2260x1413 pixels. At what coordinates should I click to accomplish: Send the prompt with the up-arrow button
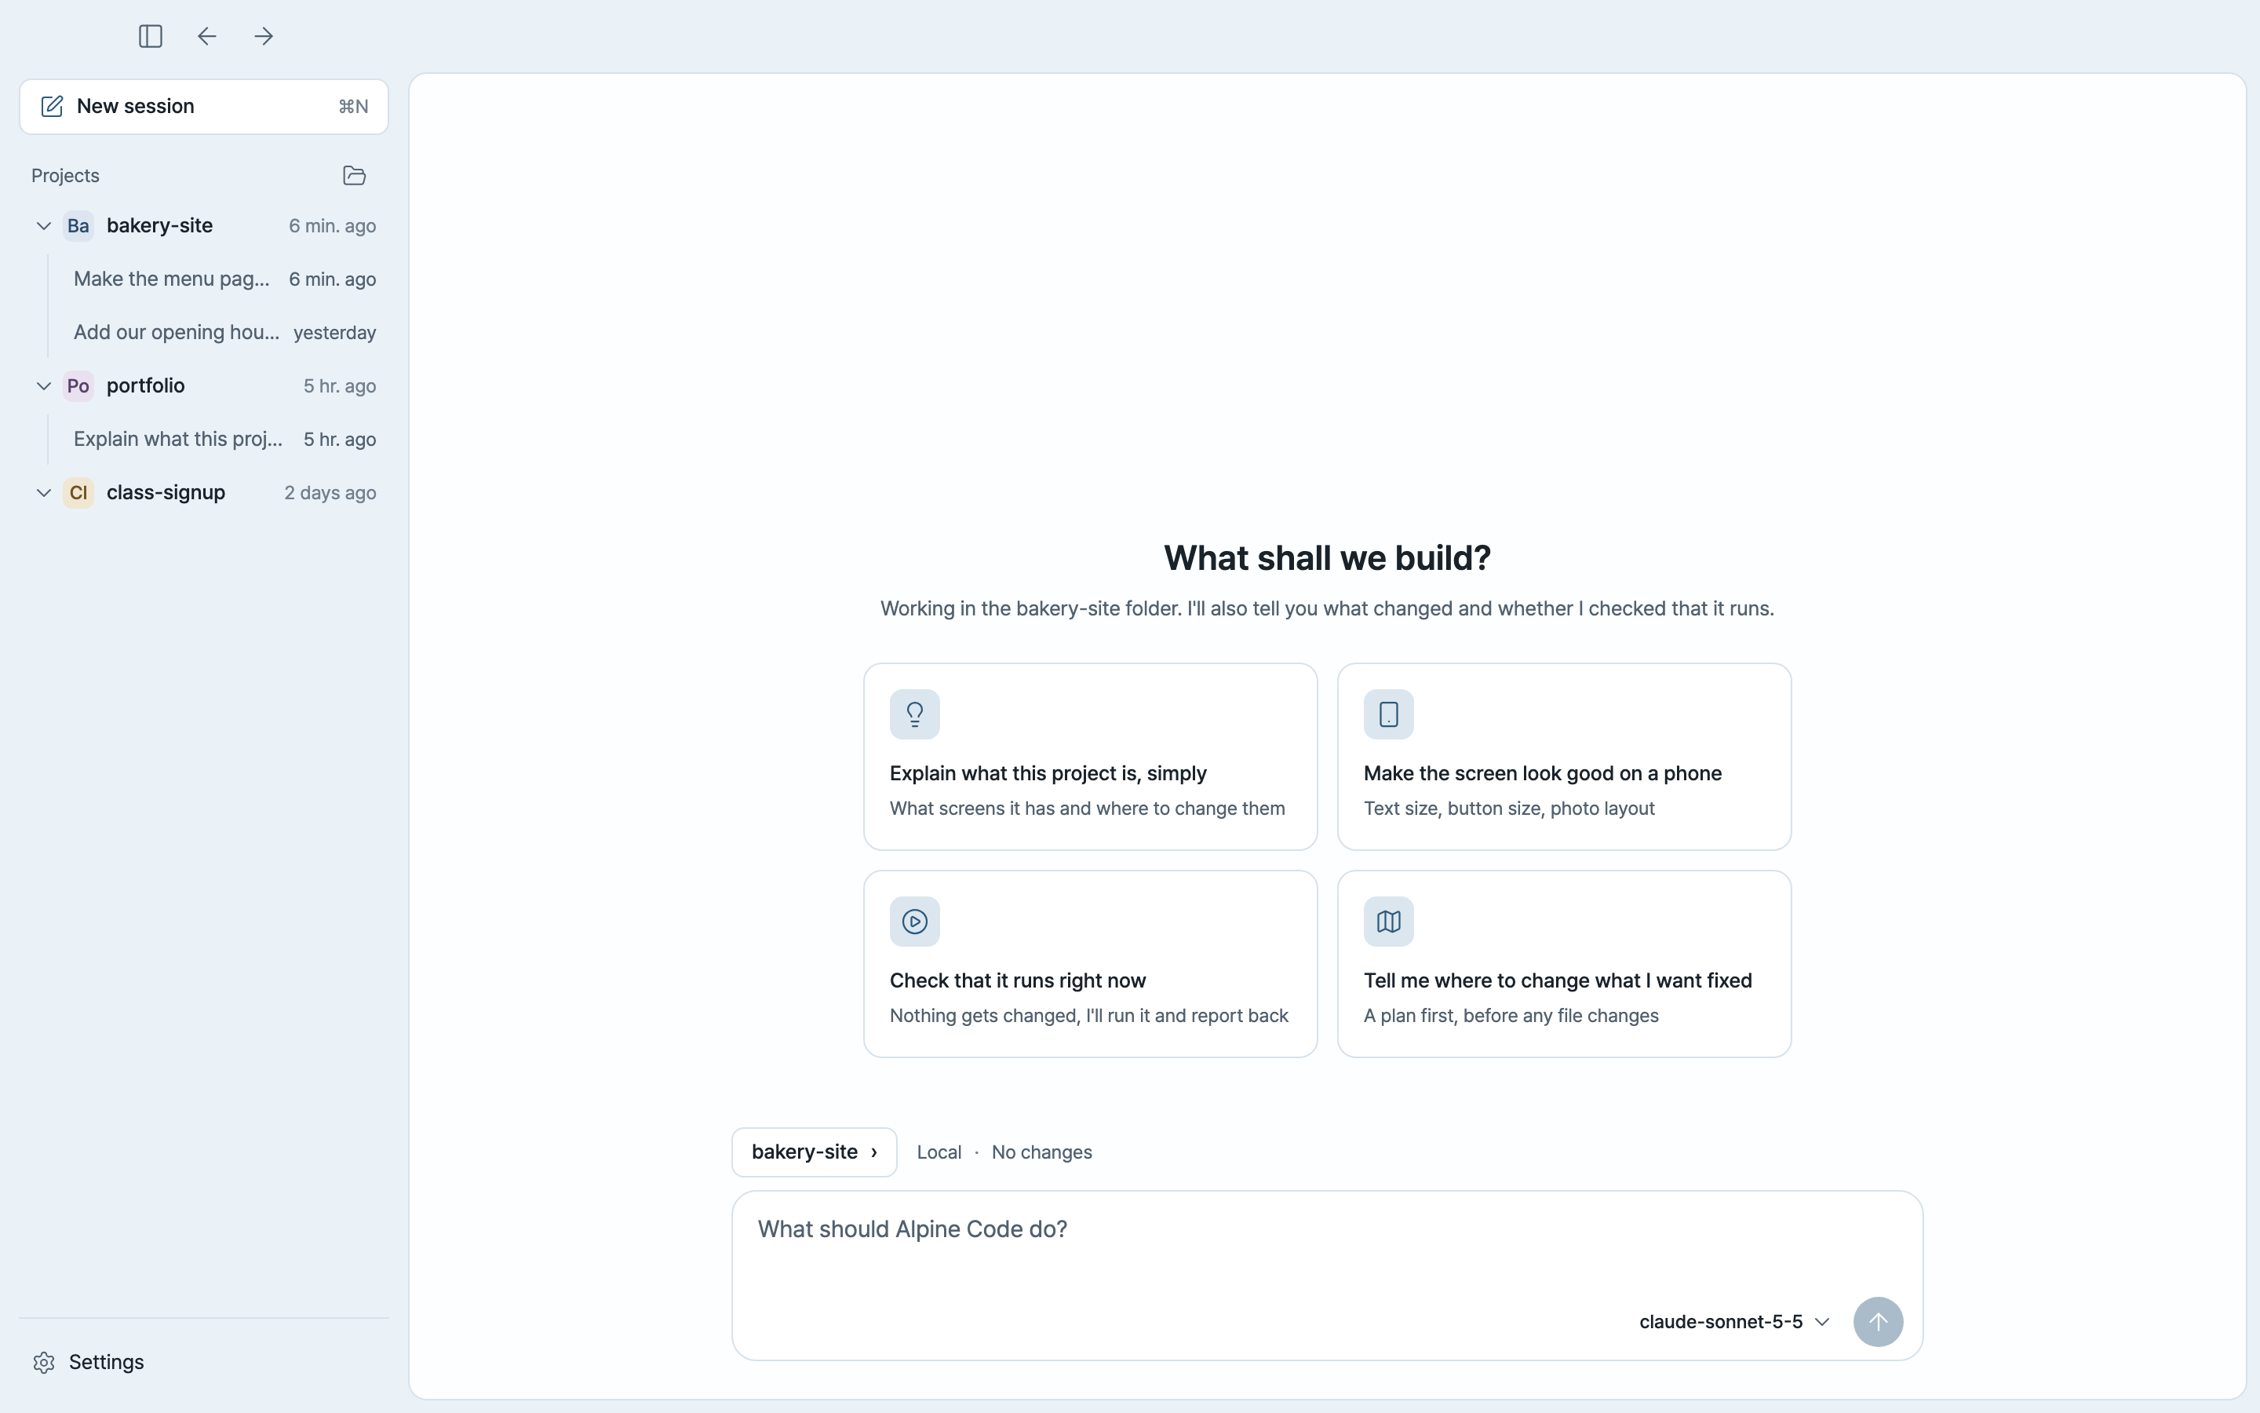[1878, 1321]
